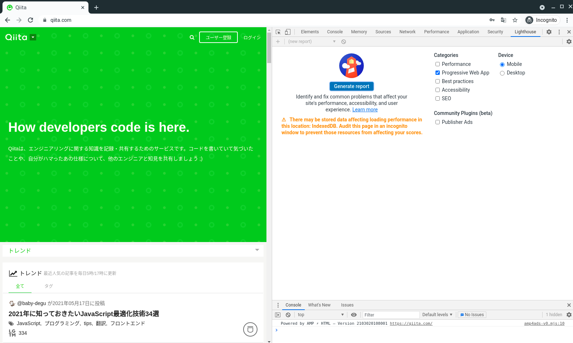Select the 全て tab

click(x=20, y=286)
